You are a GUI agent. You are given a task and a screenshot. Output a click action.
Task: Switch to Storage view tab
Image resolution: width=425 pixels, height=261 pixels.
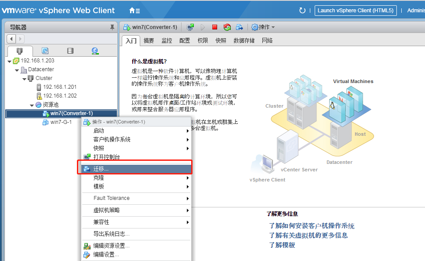pyautogui.click(x=70, y=51)
